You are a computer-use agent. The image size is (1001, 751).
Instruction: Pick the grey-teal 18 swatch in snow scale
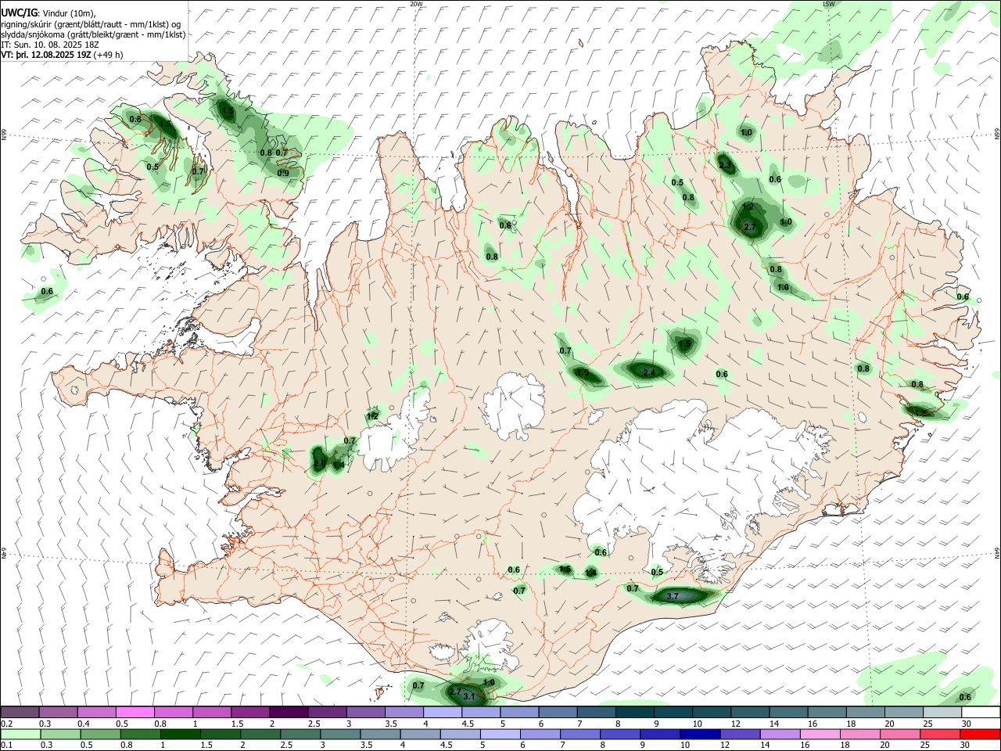pyautogui.click(x=864, y=713)
